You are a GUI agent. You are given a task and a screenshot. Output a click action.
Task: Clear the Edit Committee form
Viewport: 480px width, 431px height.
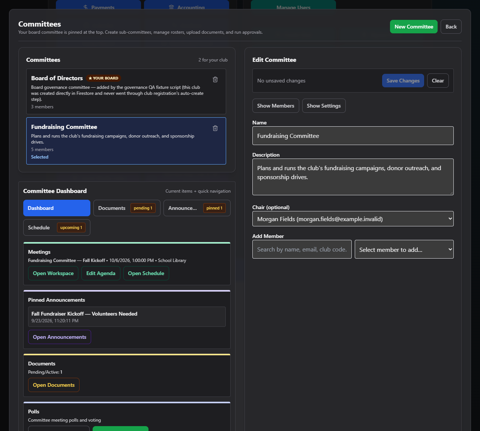438,81
